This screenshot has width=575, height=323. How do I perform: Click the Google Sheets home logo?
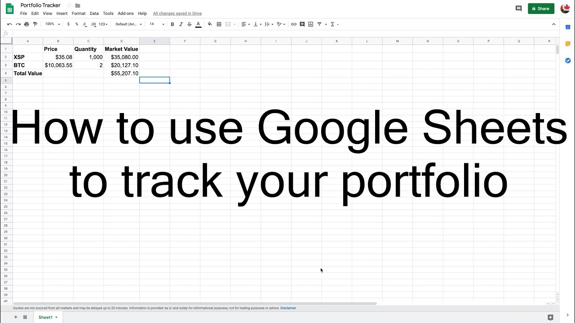[10, 9]
